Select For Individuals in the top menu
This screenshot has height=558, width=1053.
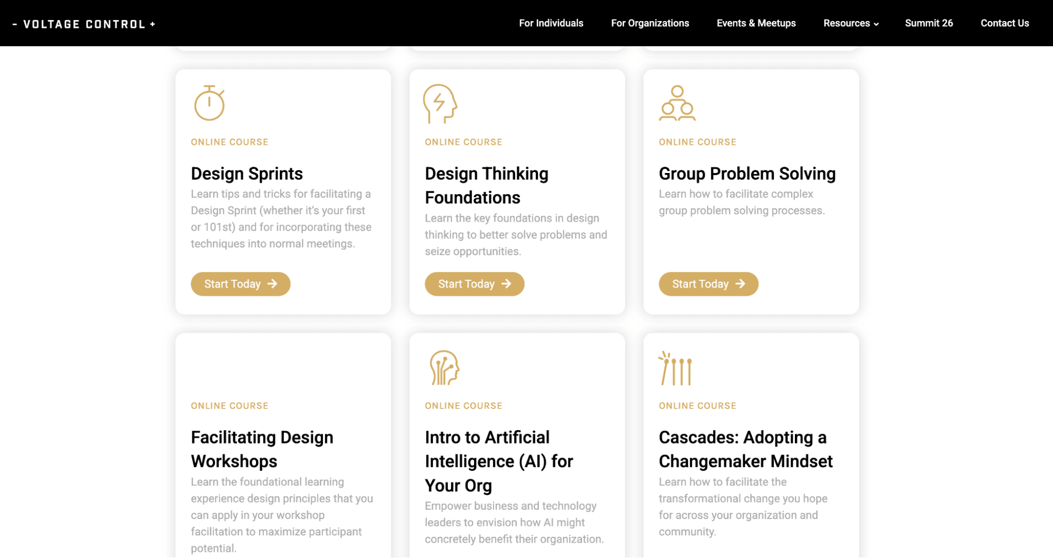551,23
